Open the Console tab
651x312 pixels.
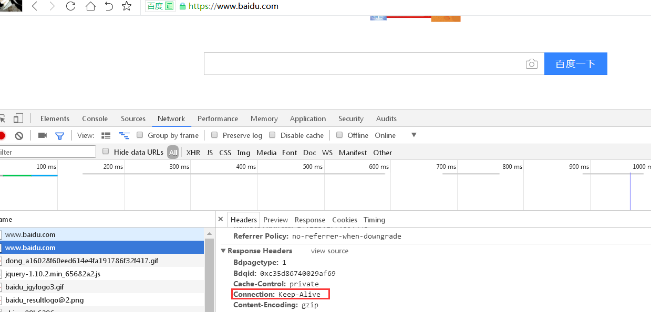[95, 119]
